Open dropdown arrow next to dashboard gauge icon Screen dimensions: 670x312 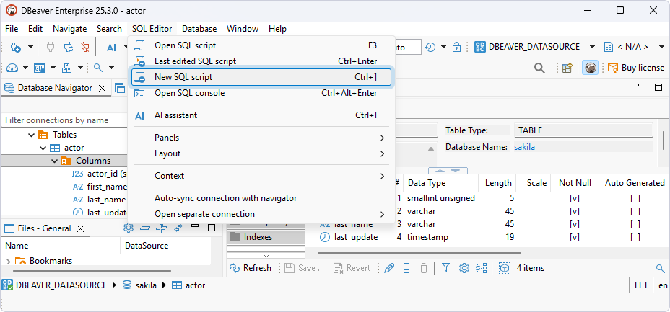coord(26,68)
